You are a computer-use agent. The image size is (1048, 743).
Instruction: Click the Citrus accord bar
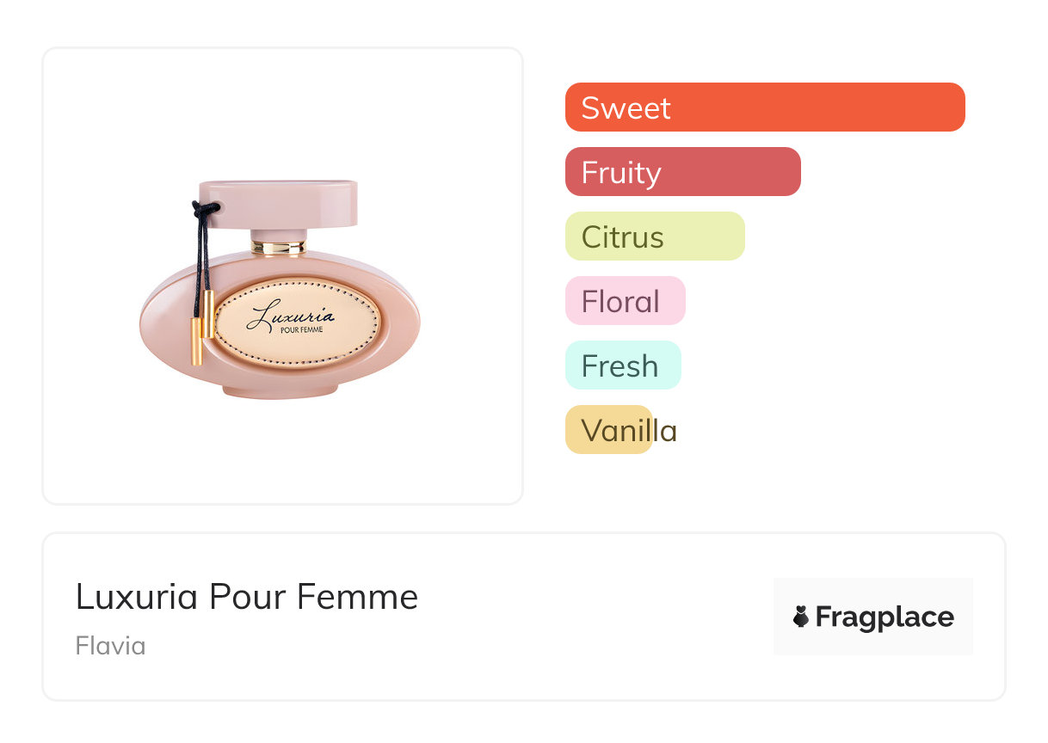[654, 236]
